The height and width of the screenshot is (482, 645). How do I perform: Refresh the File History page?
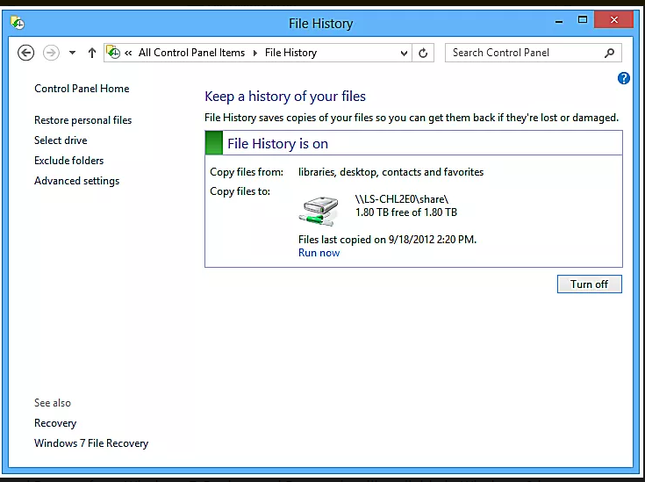423,53
